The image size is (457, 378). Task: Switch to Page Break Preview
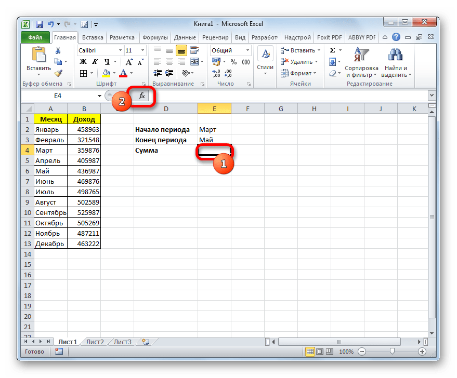[x=329, y=352]
